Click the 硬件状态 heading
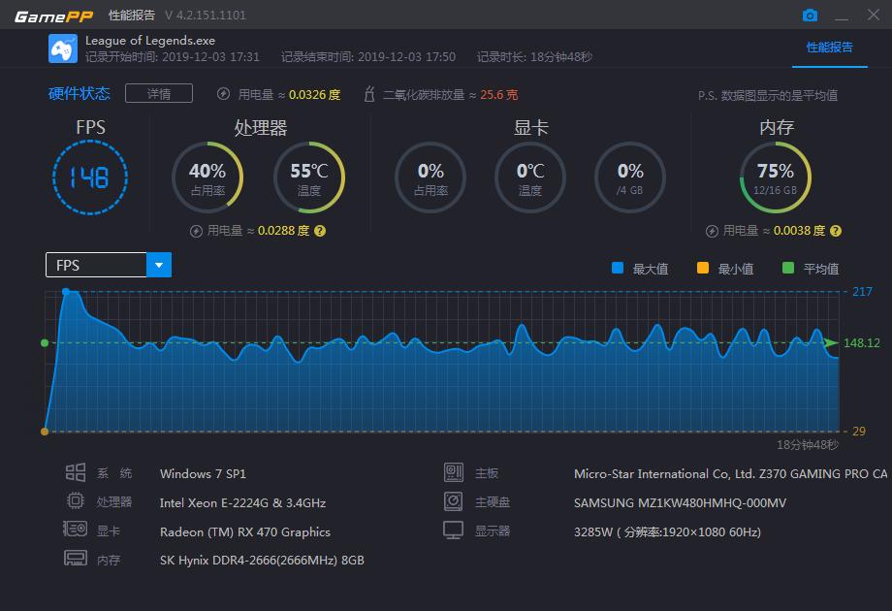Screen dimensions: 892x611 (80, 93)
